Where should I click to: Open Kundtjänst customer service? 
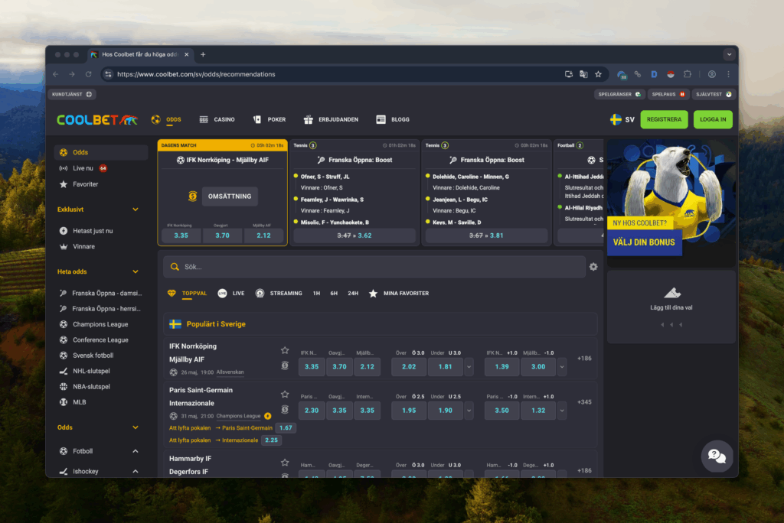click(x=72, y=94)
